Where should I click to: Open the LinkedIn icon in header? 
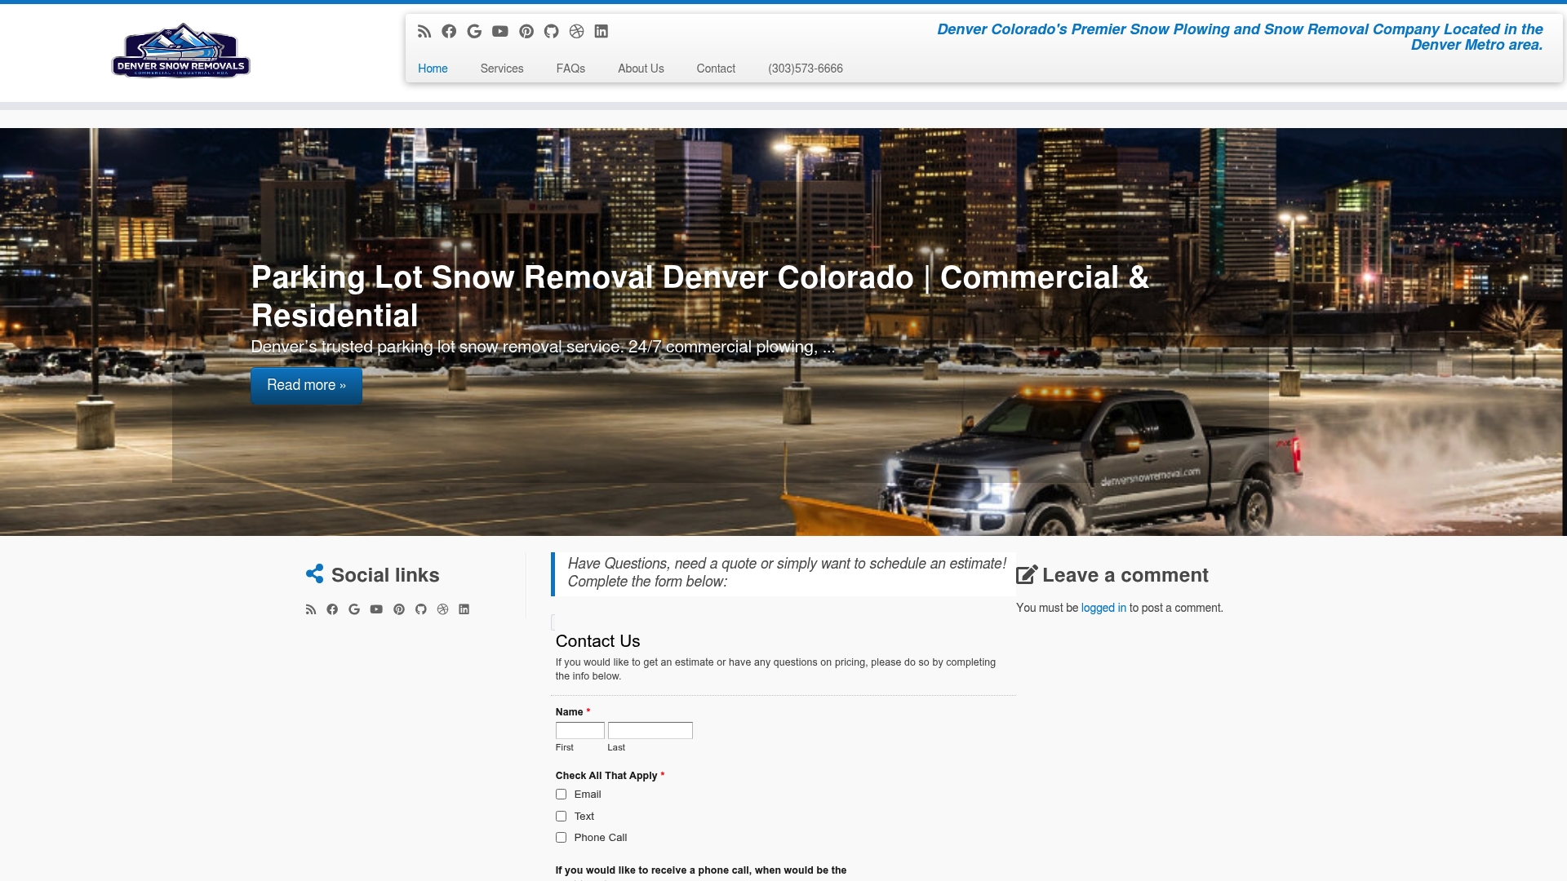point(601,31)
